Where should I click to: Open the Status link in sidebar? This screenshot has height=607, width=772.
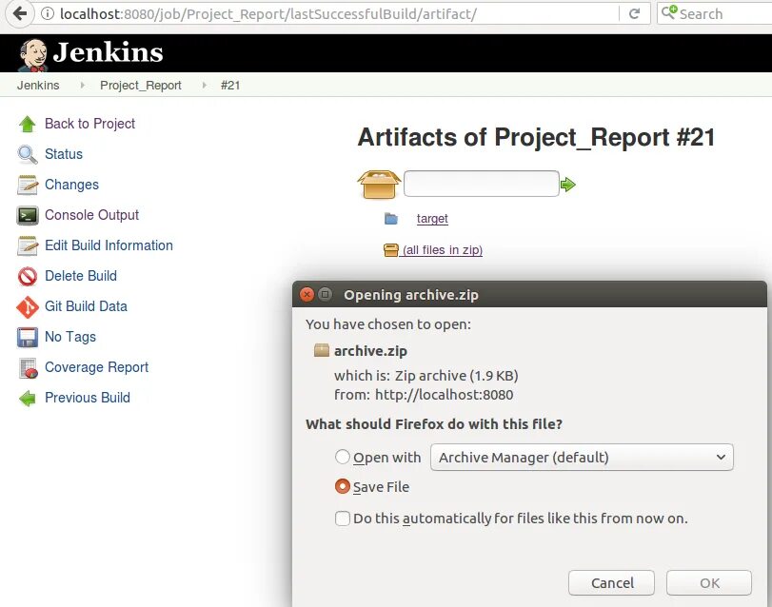64,154
